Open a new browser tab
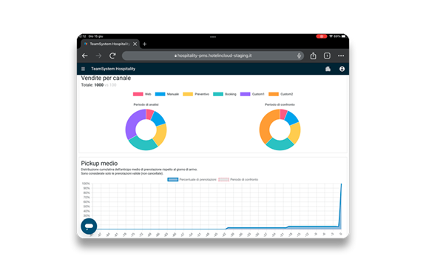Image resolution: width=426 pixels, height=268 pixels. click(x=144, y=44)
